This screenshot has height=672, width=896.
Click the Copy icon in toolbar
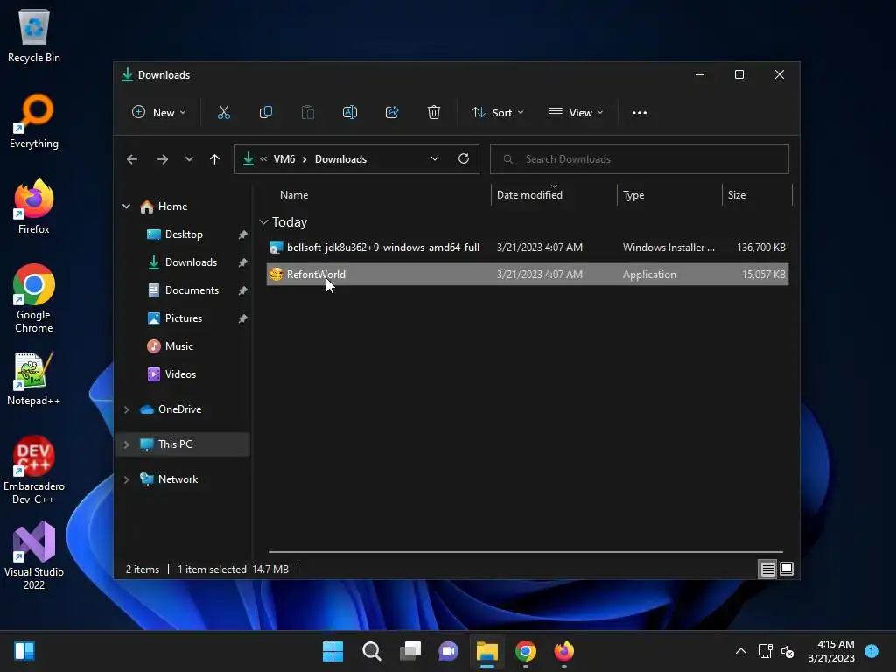click(266, 113)
